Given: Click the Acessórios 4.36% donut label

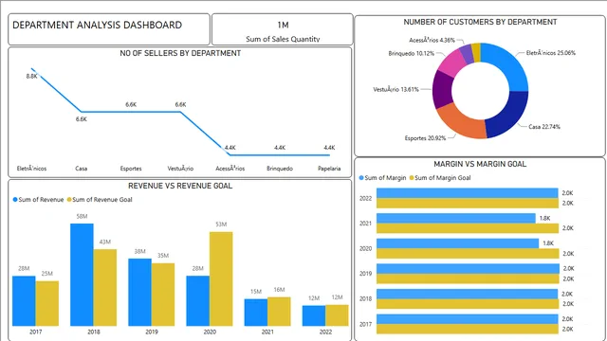Looking at the screenshot, I should (x=432, y=40).
